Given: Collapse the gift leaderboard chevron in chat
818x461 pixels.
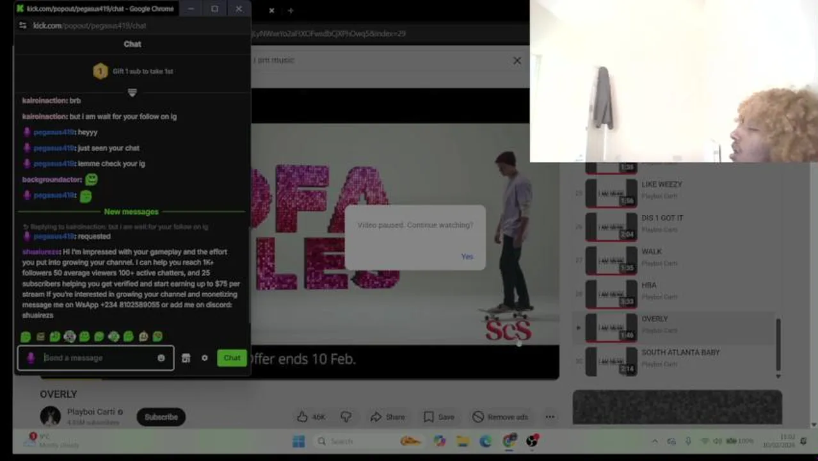Looking at the screenshot, I should (x=132, y=92).
